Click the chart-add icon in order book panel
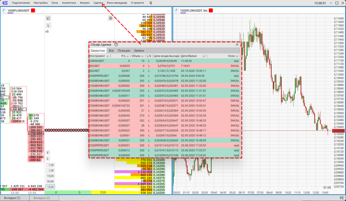This screenshot has width=346, height=201. [48, 18]
